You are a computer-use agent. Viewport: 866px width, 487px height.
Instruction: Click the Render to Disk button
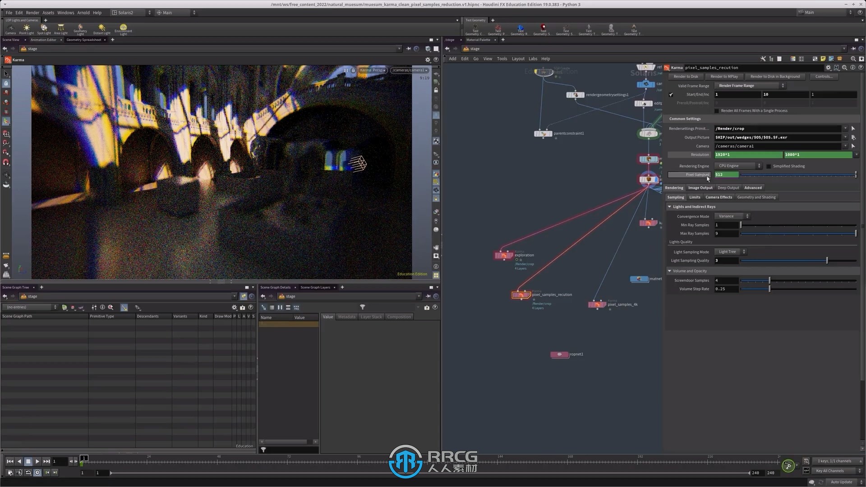[686, 77]
